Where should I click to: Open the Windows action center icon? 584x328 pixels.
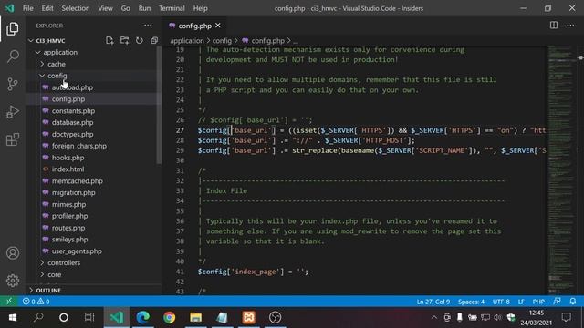pos(567,317)
